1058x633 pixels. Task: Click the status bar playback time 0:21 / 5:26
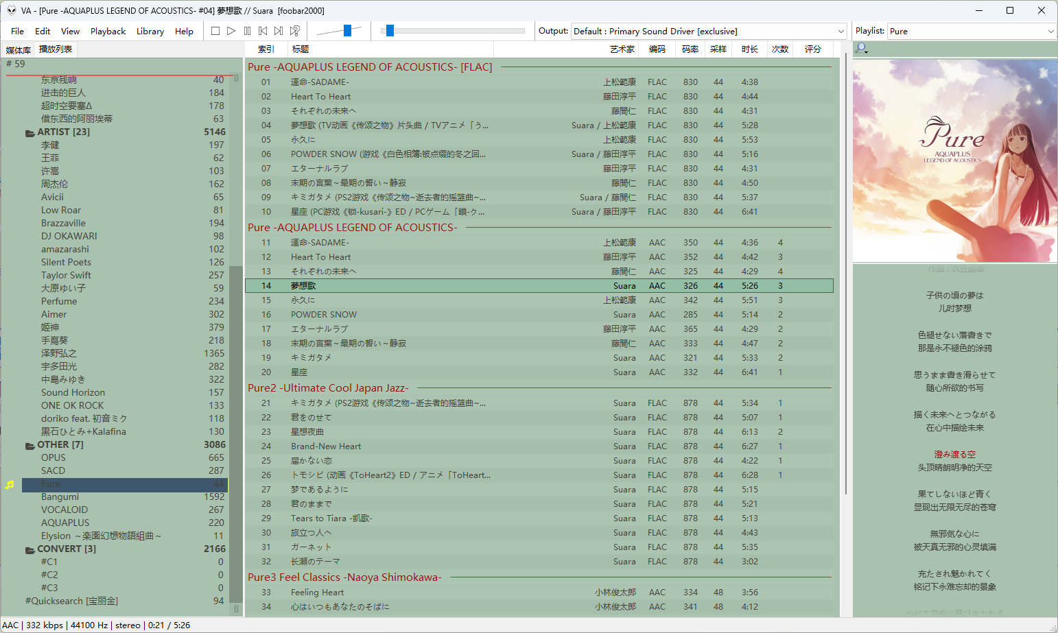[169, 625]
